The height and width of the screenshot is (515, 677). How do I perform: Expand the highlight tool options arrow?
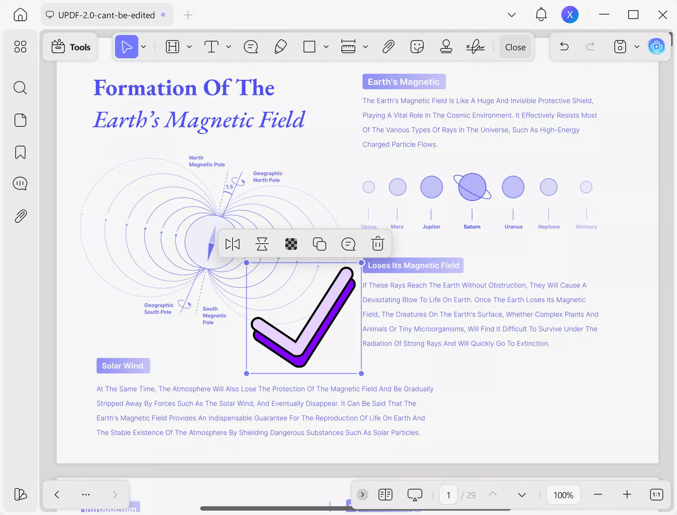[x=189, y=47]
